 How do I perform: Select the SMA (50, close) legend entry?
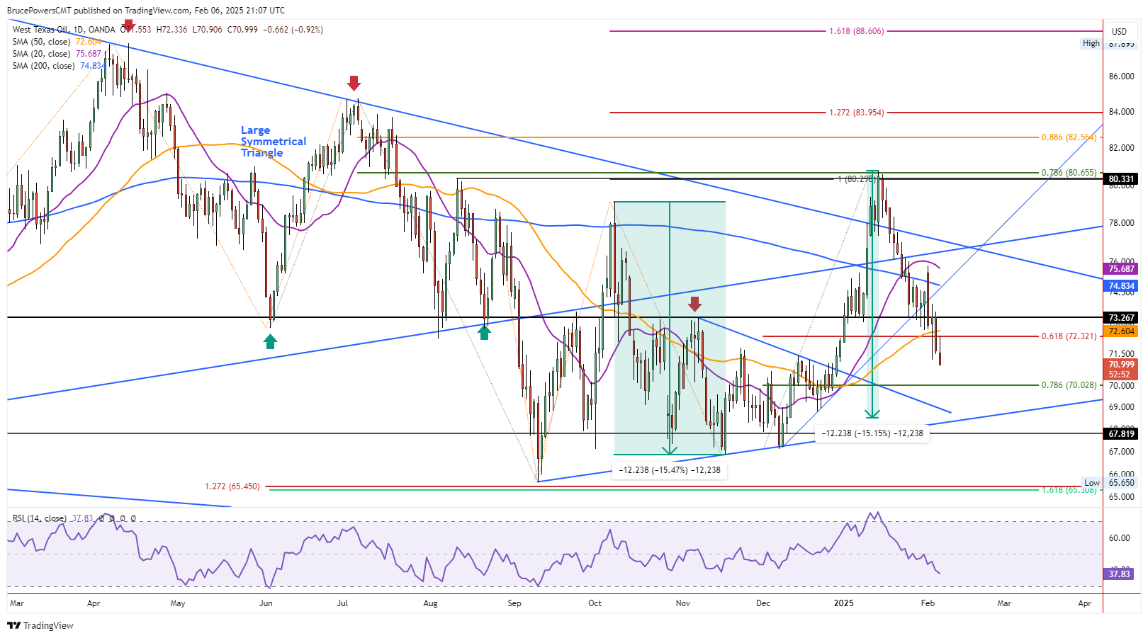[x=57, y=42]
